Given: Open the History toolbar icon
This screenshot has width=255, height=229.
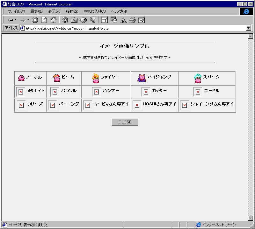Looking at the screenshot, I should pyautogui.click(x=84, y=20).
